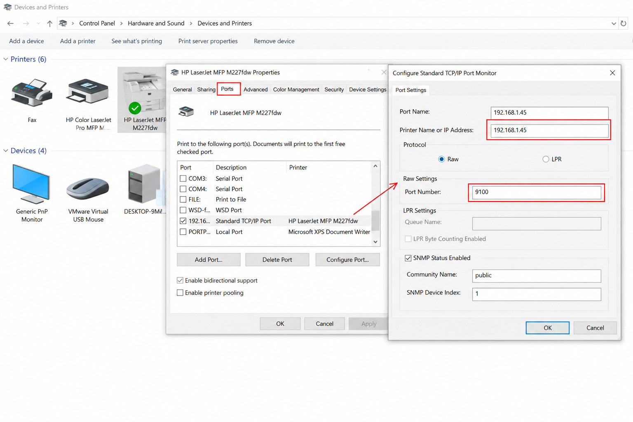Check the PORTP... Local Port checkbox
The image size is (633, 422).
click(183, 232)
